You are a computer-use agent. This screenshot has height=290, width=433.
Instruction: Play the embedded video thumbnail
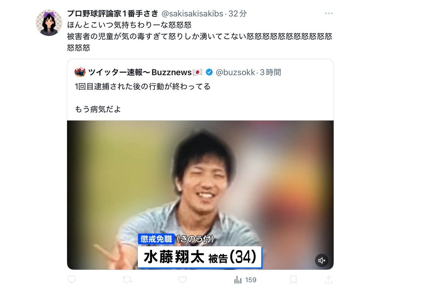(x=200, y=195)
